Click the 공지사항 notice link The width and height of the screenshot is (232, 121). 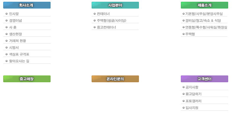(x=192, y=87)
